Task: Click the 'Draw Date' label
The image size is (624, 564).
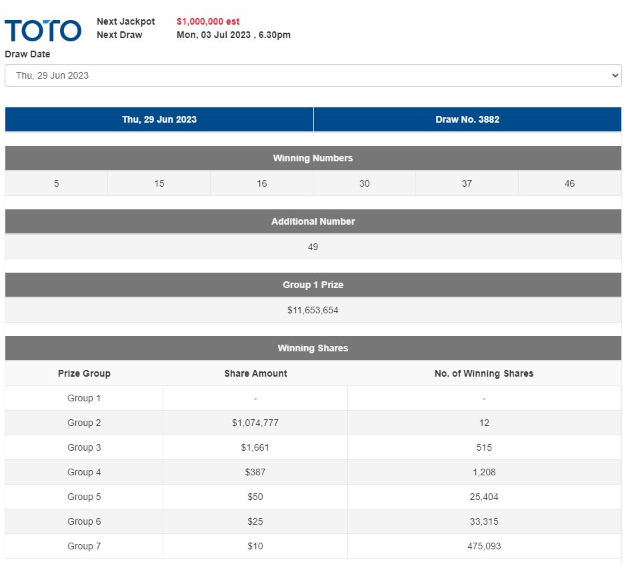Action: pos(27,54)
